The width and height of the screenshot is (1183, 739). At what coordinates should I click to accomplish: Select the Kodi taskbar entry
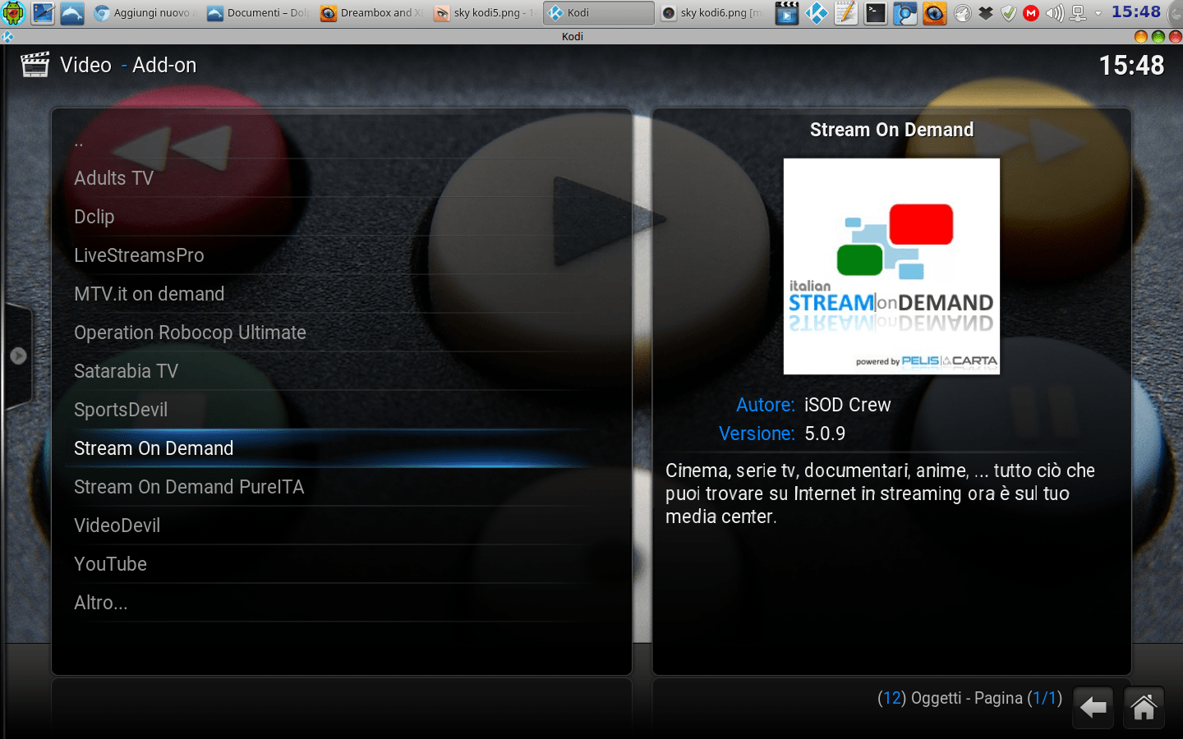point(599,12)
